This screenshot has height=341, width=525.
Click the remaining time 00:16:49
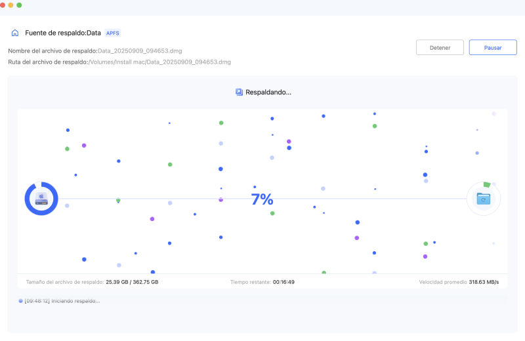[x=283, y=282]
